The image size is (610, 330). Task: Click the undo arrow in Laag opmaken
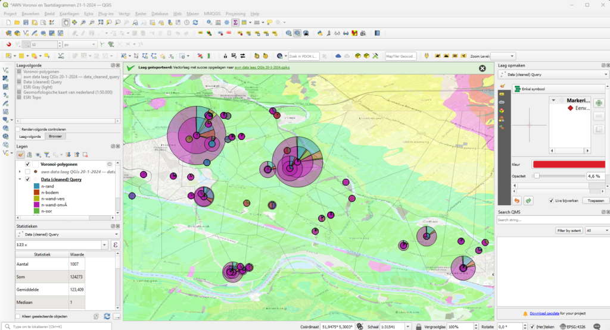coord(518,200)
